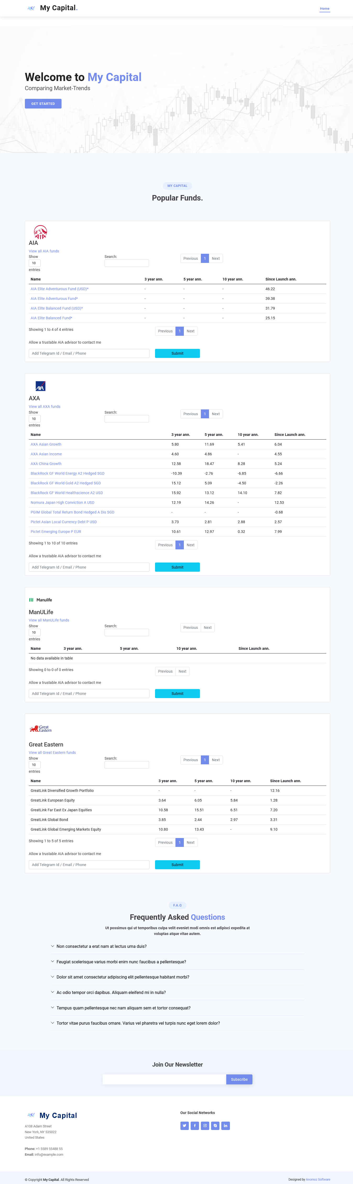This screenshot has height=1184, width=353.
Task: Submit contact form in AIA section
Action: point(177,353)
